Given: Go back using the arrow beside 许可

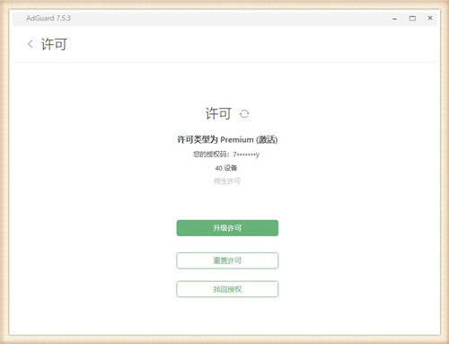Looking at the screenshot, I should pos(31,44).
